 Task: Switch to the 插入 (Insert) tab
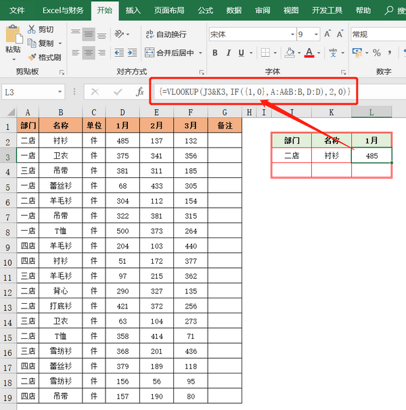(x=133, y=10)
